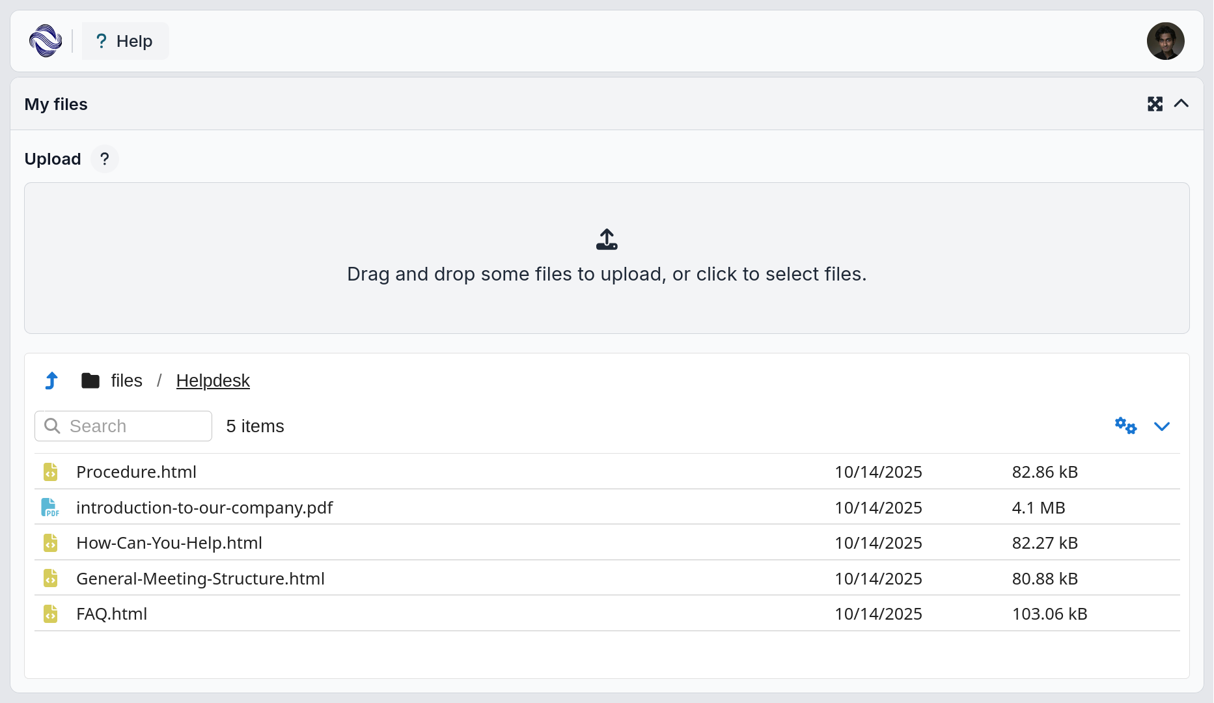Expand the file list options chevron
Viewport: 1214px width, 703px height.
click(x=1162, y=426)
